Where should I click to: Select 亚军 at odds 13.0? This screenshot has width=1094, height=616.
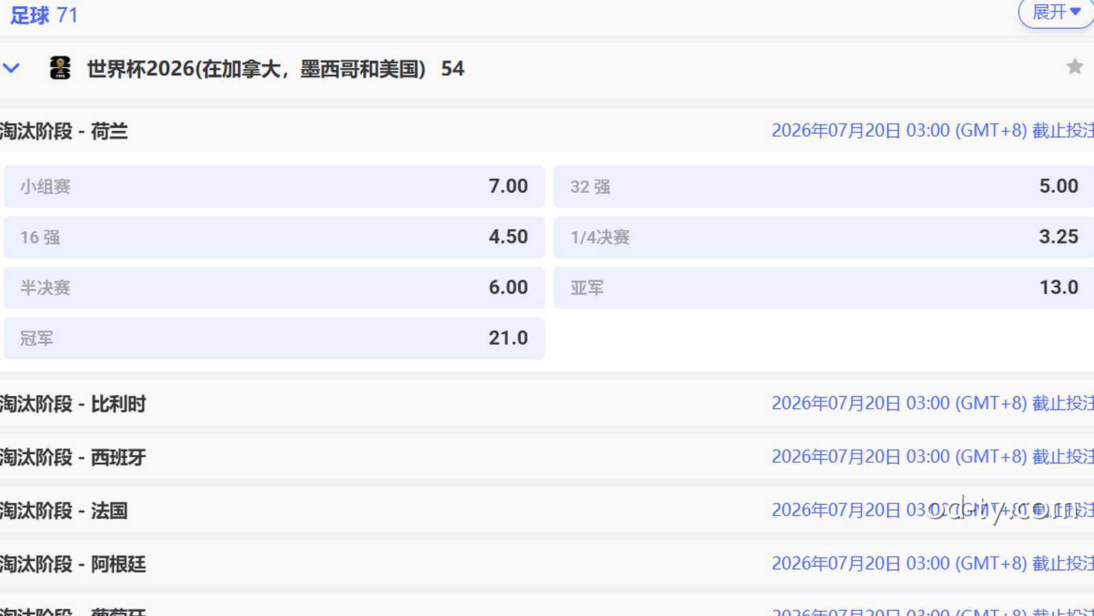820,287
